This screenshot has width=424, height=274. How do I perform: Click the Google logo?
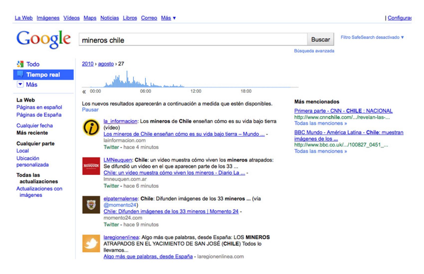coord(43,39)
